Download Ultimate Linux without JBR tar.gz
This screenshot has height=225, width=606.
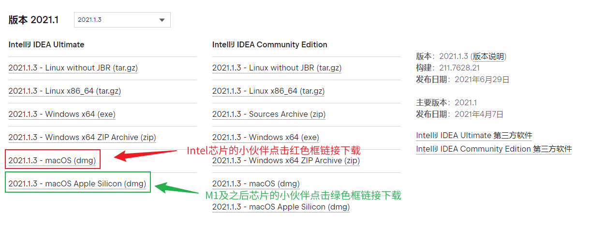73,68
